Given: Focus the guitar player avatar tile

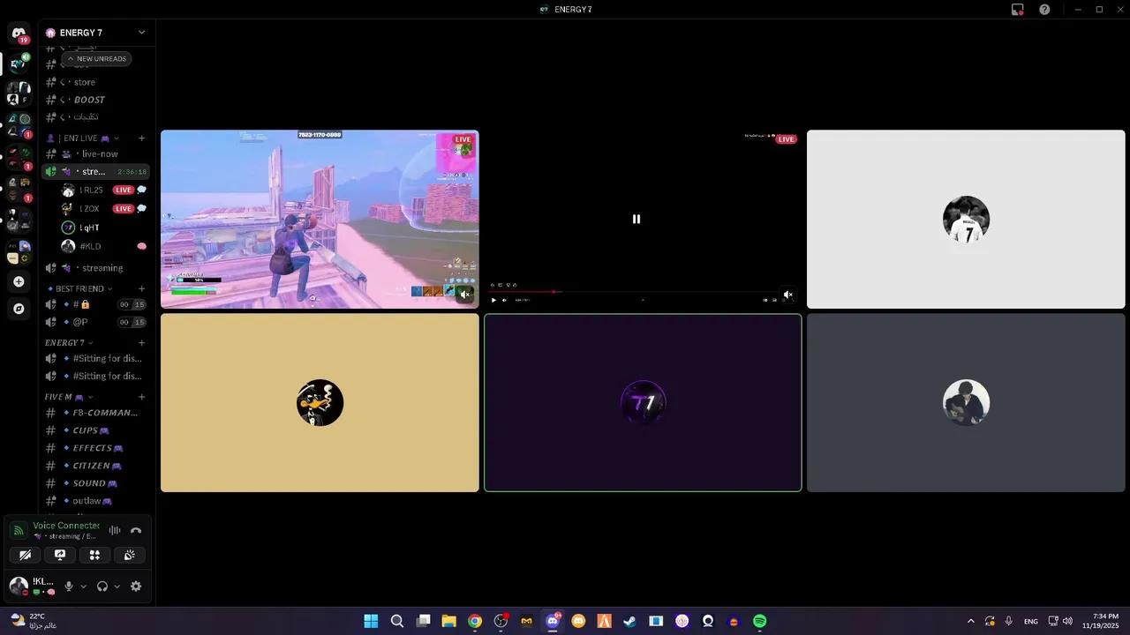Looking at the screenshot, I should tap(966, 403).
